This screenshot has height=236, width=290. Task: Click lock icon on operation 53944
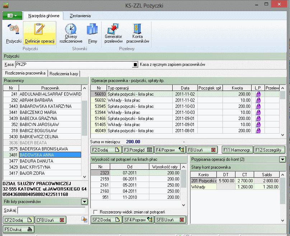point(258,112)
